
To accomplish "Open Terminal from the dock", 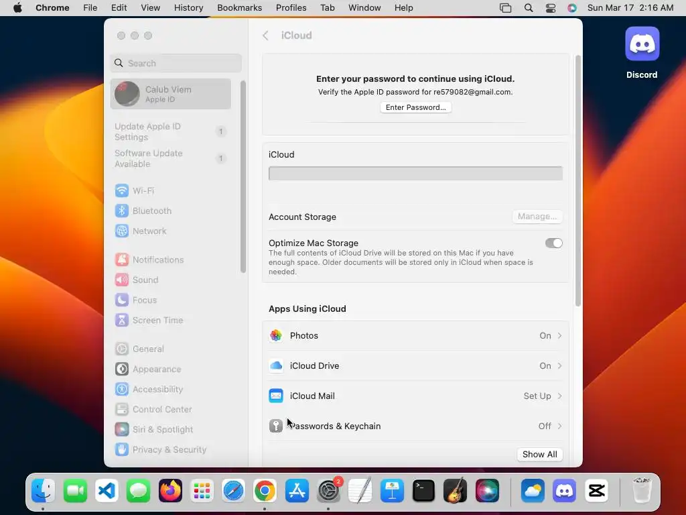I will tap(423, 490).
